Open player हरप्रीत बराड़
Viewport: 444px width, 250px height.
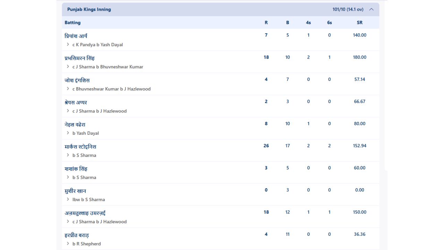click(x=77, y=235)
